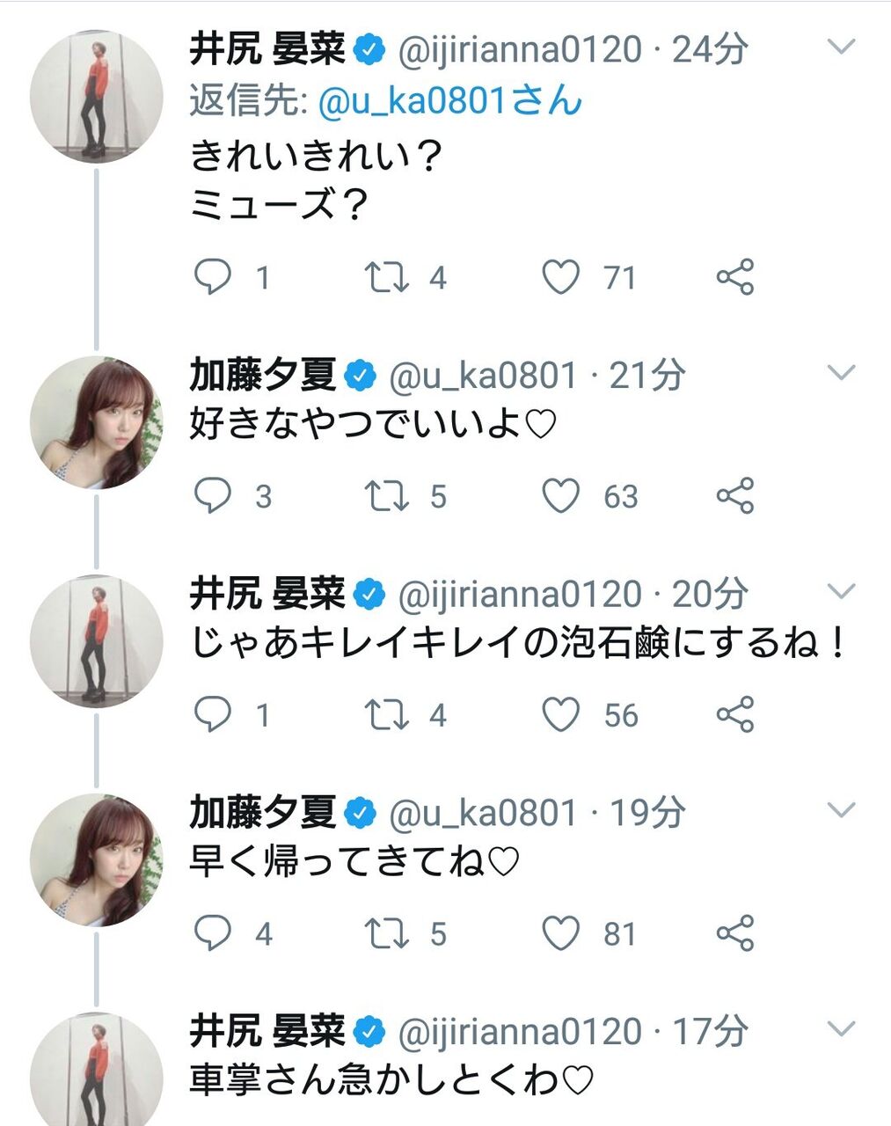The image size is (891, 1126).
Task: Expand options chevron on the 19分 tweet
Action: (842, 810)
